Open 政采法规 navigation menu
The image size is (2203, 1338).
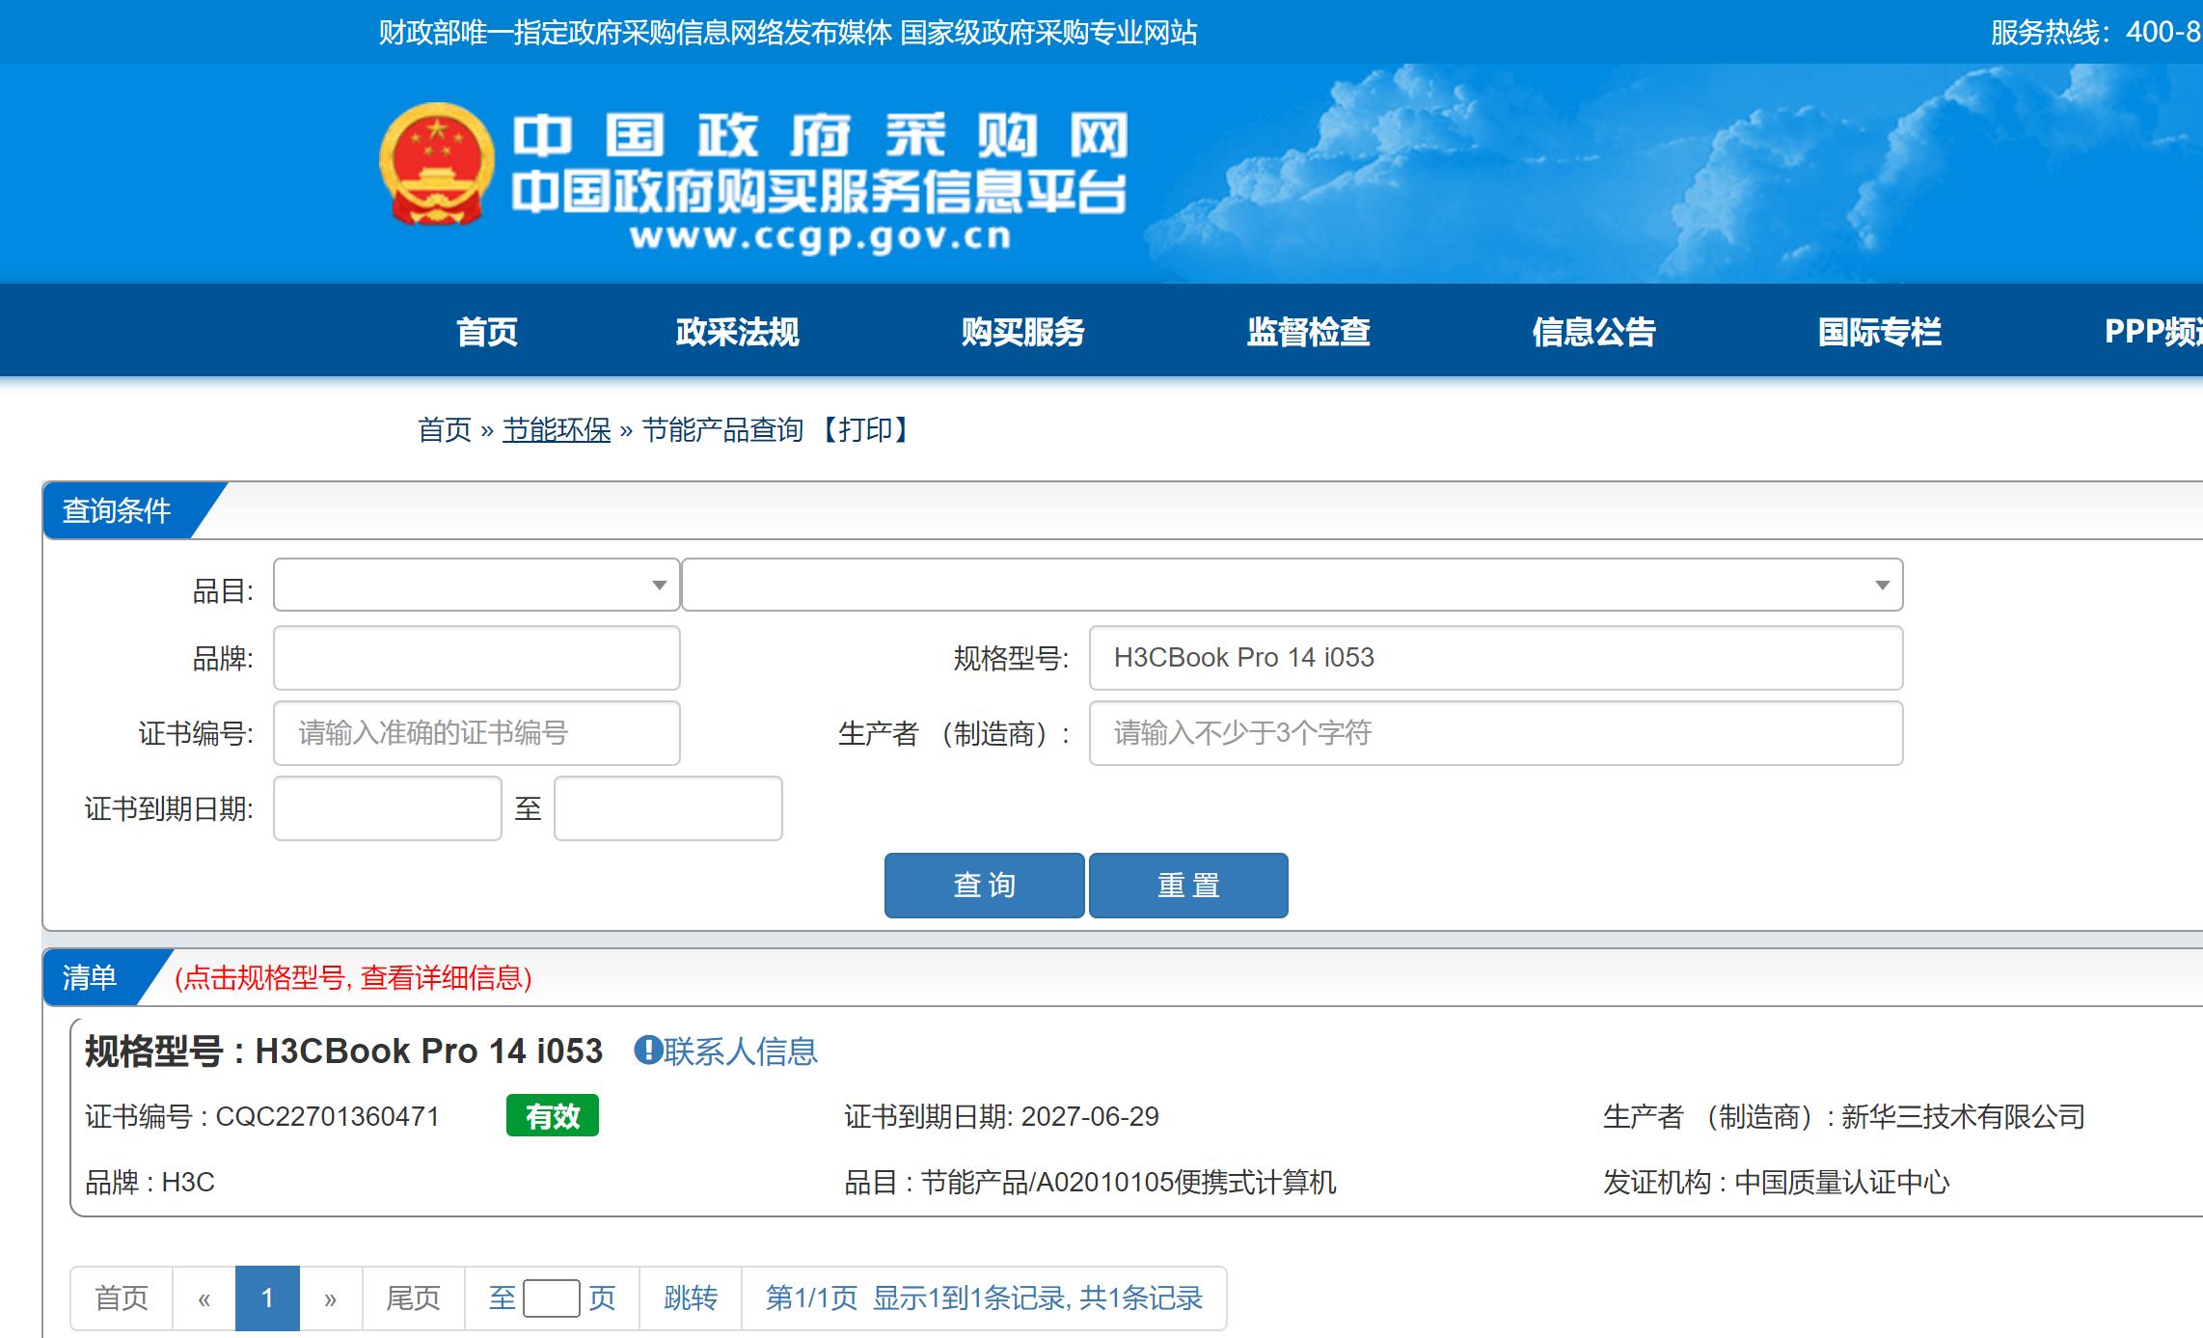coord(738,332)
